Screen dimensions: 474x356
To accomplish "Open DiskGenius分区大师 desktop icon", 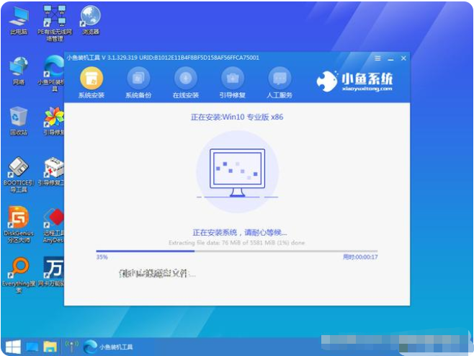I will (19, 225).
